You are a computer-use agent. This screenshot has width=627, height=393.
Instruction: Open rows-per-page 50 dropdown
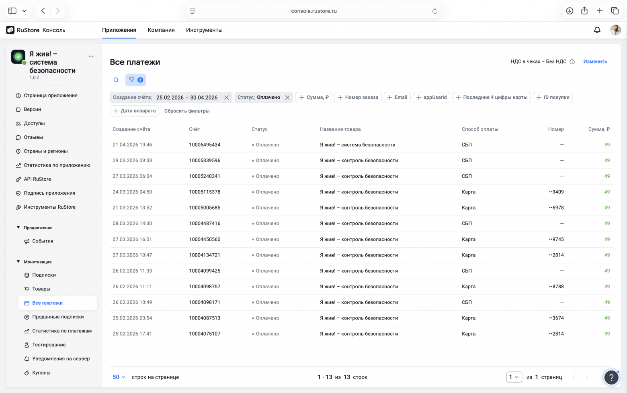tap(119, 377)
